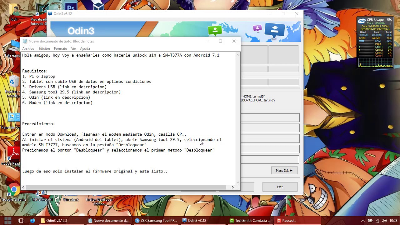Click the Mass D/L button in Odin3

[284, 170]
